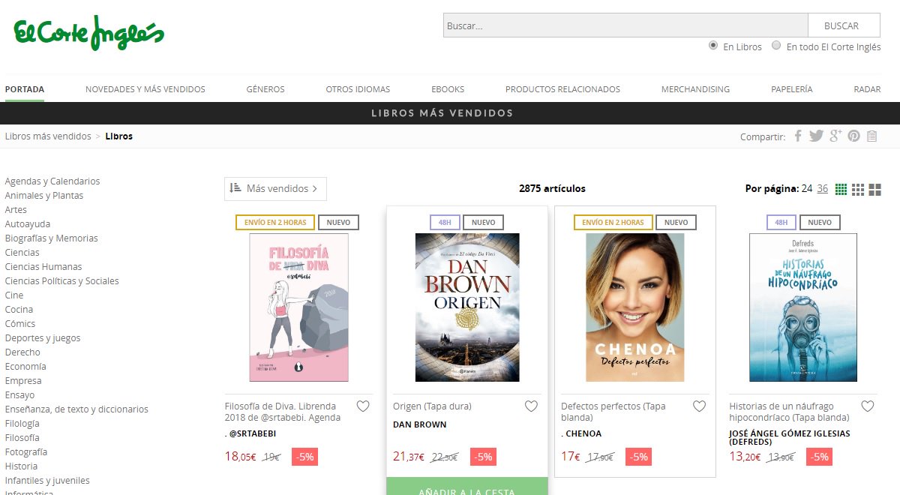This screenshot has width=900, height=495.
Task: Open 'Cine' category
Action: click(14, 295)
